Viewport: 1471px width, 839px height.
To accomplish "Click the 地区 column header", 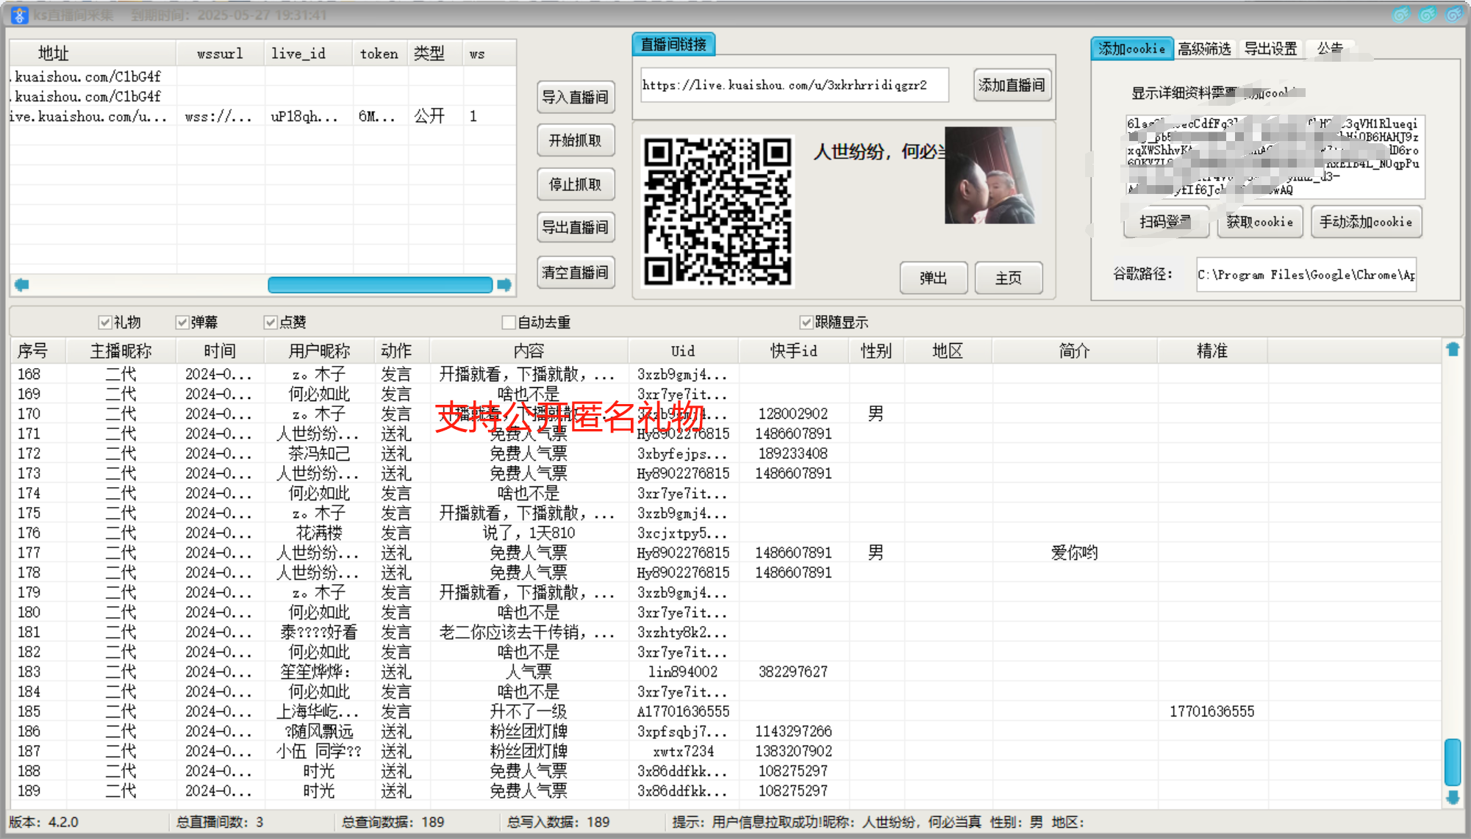I will 948,351.
